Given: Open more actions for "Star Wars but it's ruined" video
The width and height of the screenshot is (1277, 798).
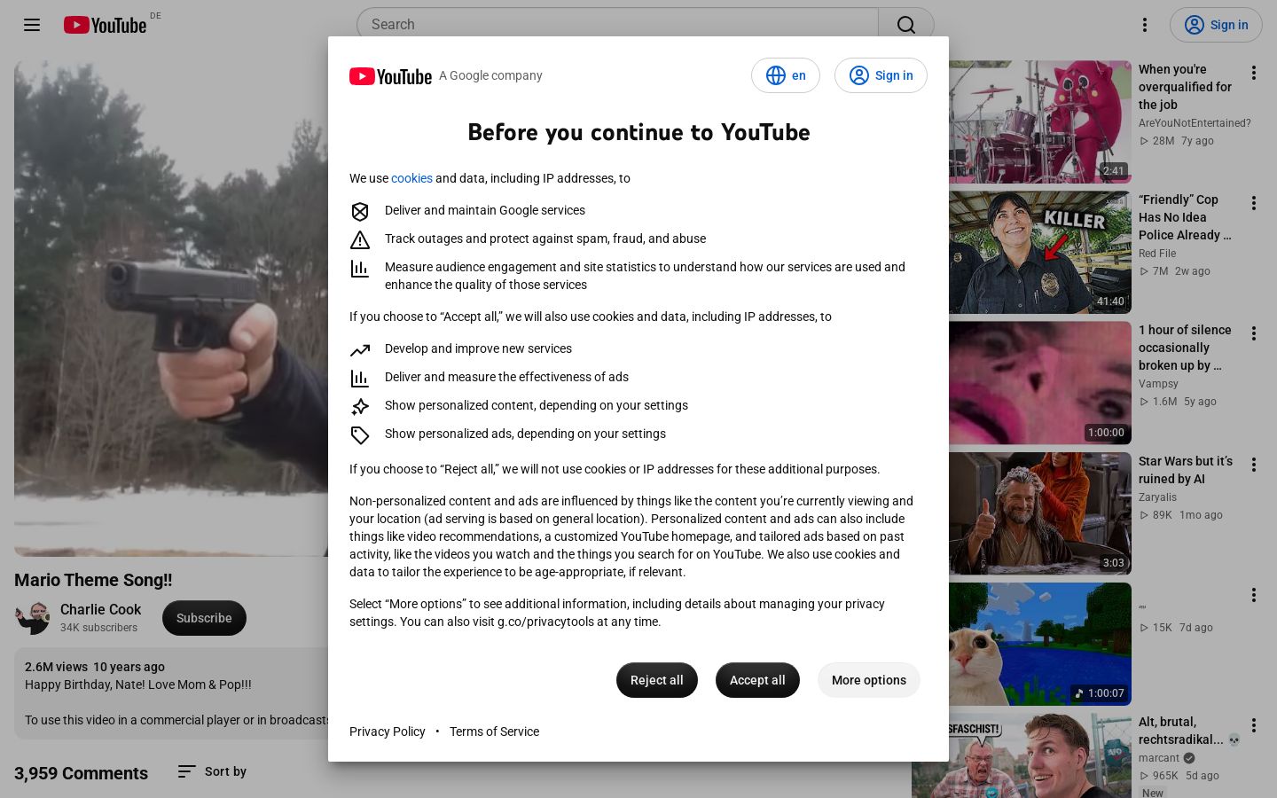Looking at the screenshot, I should (x=1254, y=465).
